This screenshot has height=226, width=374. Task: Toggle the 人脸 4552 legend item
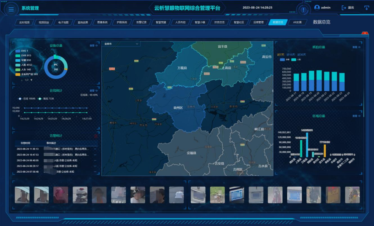(24, 65)
